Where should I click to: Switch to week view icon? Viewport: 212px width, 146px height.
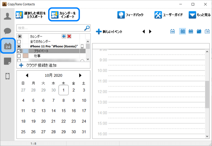click(x=191, y=31)
